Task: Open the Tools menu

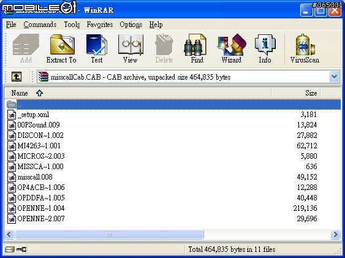Action: click(x=72, y=25)
